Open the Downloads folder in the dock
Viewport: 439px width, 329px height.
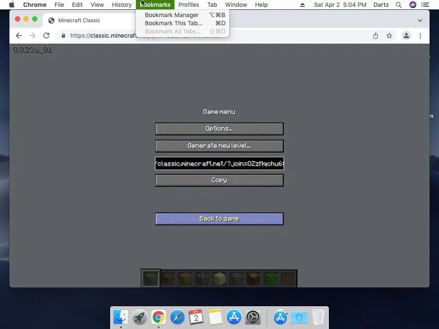(x=299, y=317)
